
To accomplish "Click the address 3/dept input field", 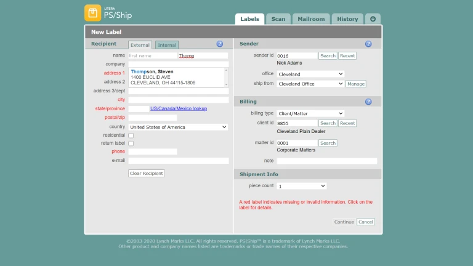I will pyautogui.click(x=178, y=91).
